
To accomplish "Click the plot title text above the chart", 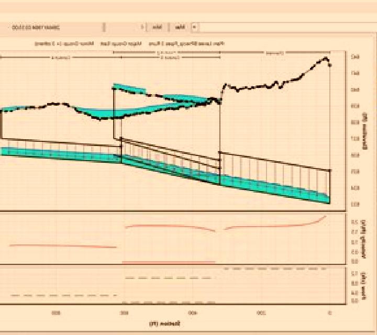I will click(130, 44).
